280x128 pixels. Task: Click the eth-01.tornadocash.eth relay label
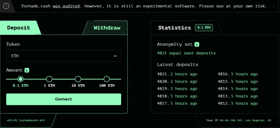coord(26,120)
